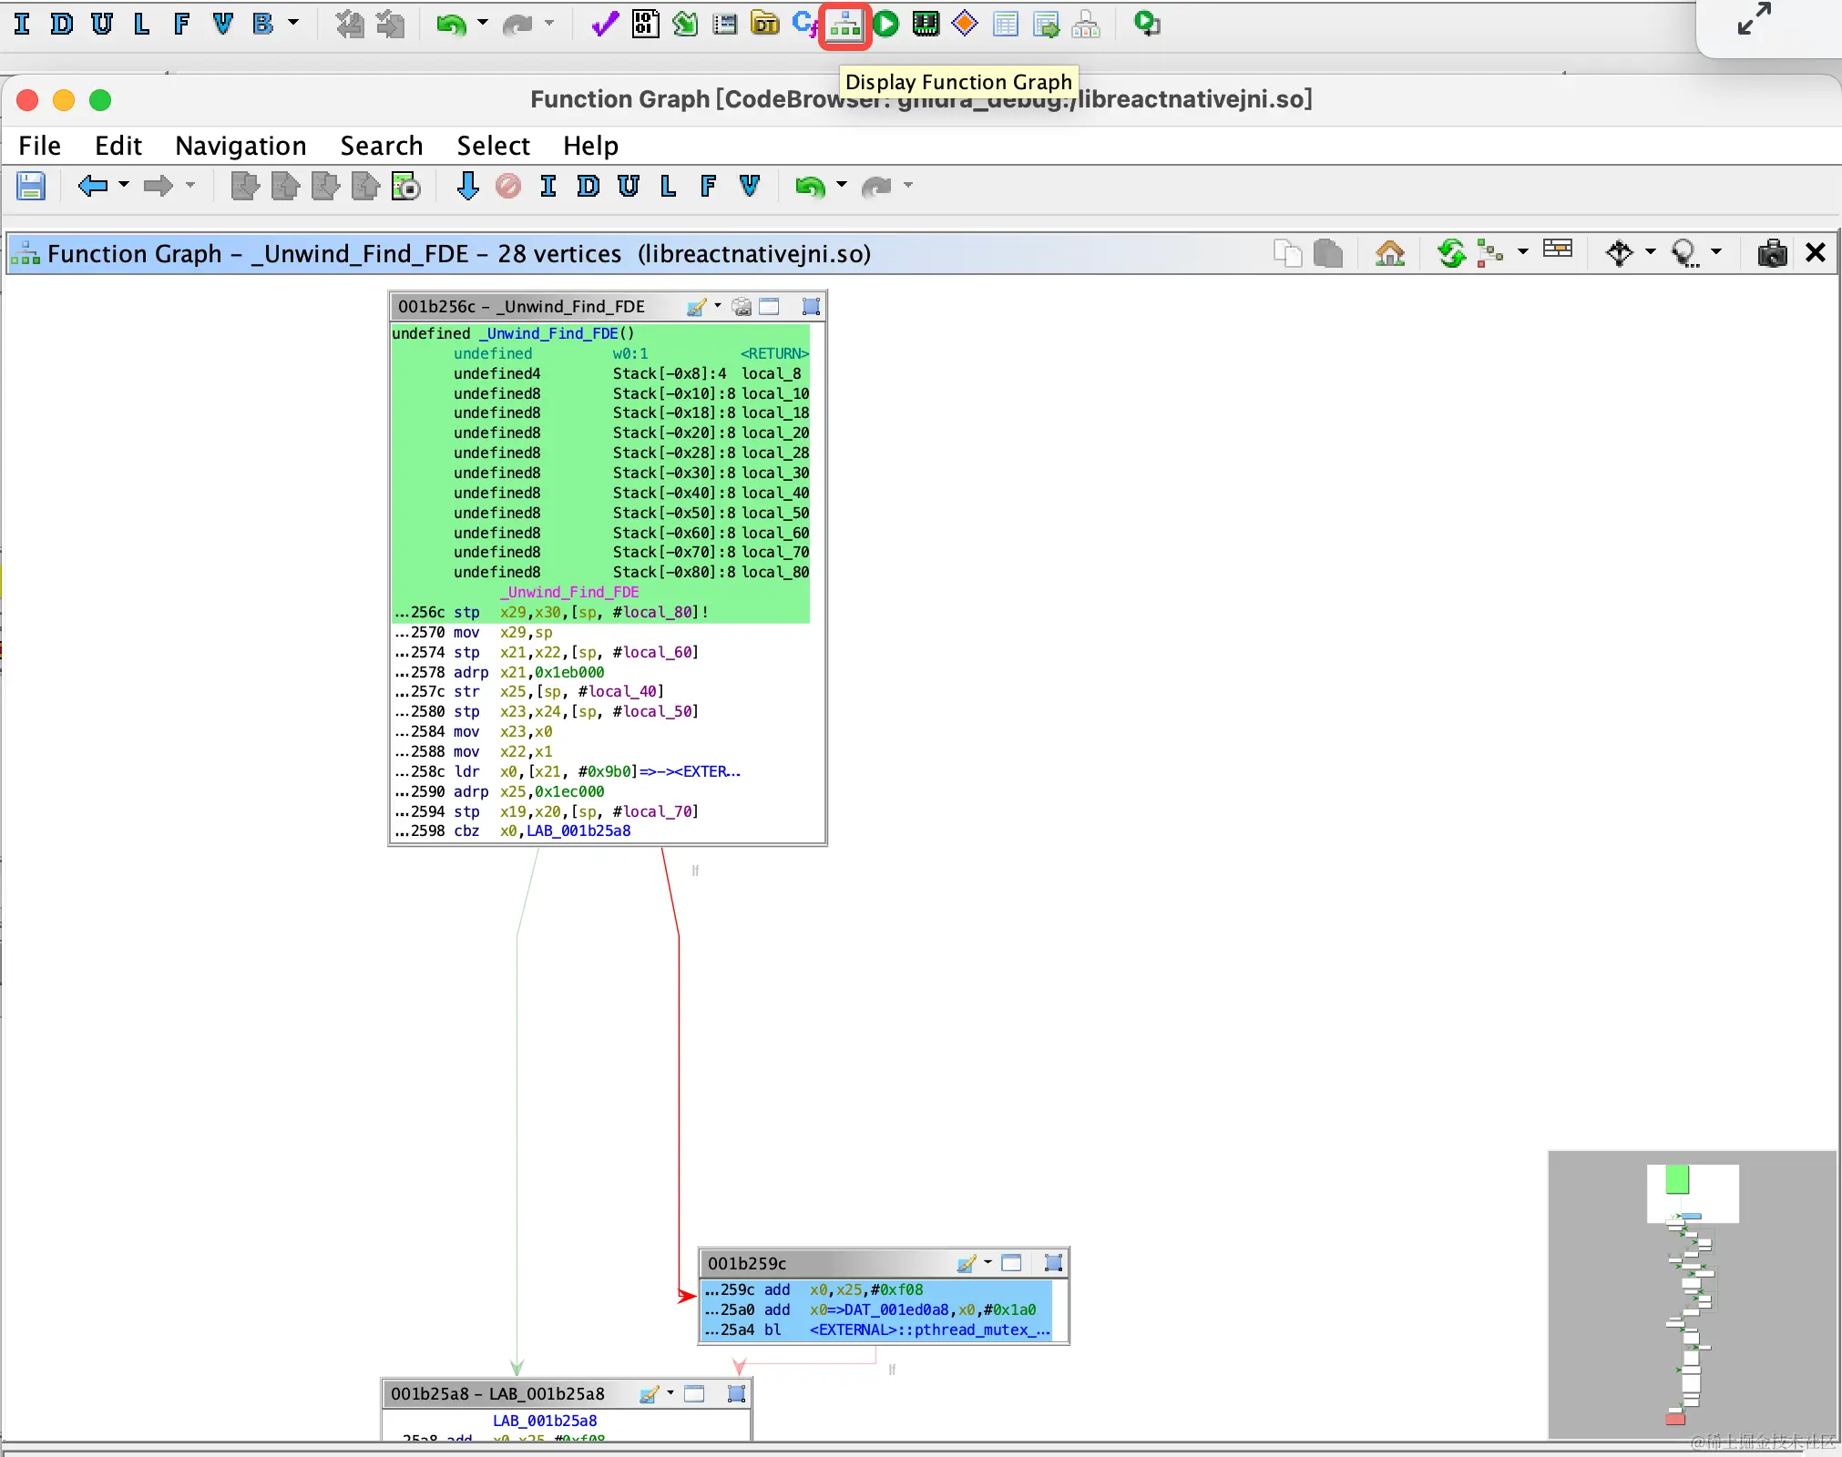Click the Save floppy disk icon

31,187
